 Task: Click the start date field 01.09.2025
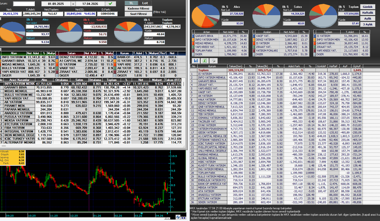[x=55, y=3]
